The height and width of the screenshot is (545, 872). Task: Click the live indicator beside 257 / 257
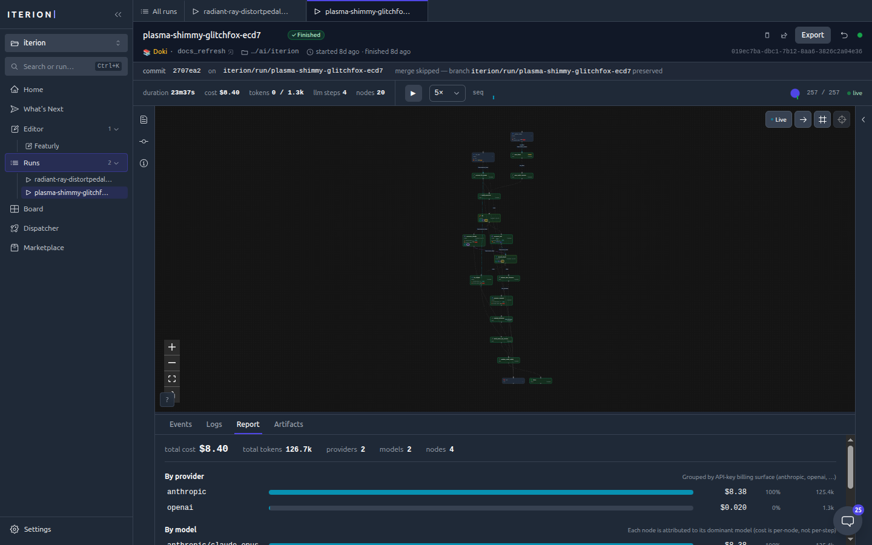click(854, 93)
